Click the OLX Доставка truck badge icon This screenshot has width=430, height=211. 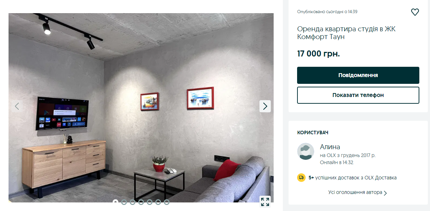(301, 178)
